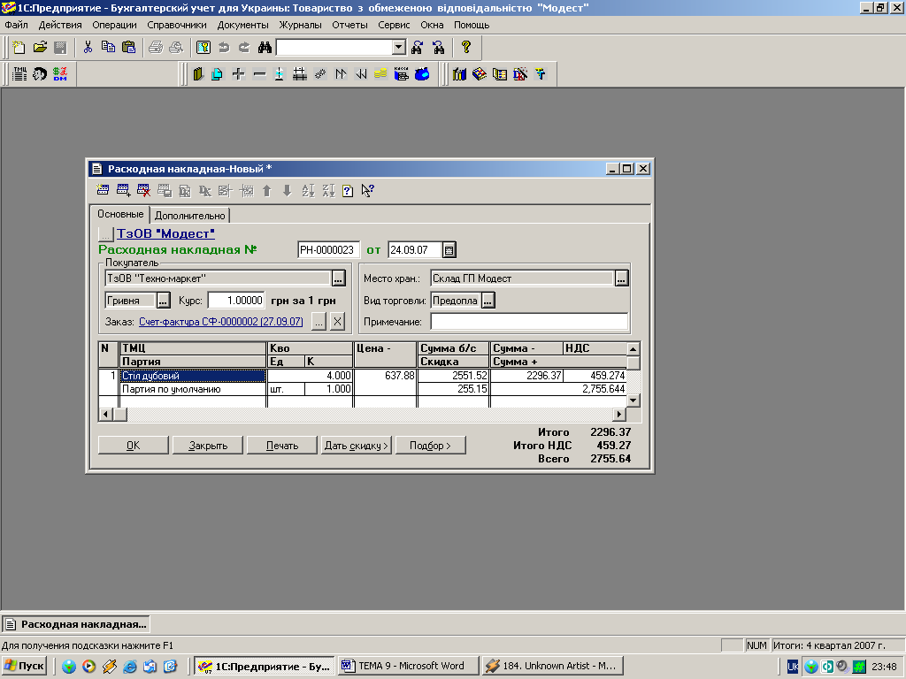Click table scrollbar up arrow
Screen dimensions: 906x679
click(x=633, y=348)
